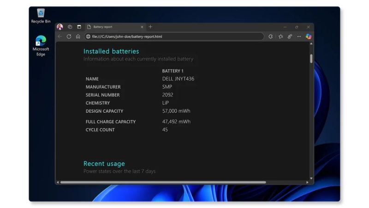Close the Battery report tab

pyautogui.click(x=142, y=27)
